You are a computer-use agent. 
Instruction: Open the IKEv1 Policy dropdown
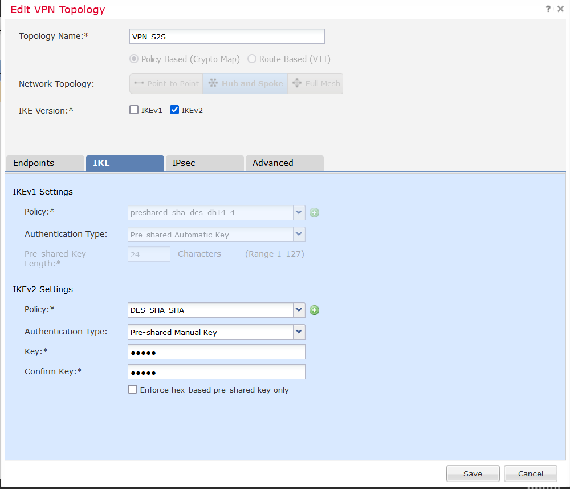tap(299, 213)
